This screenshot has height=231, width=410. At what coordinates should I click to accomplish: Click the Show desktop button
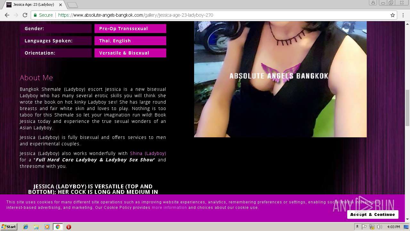coord(406,227)
